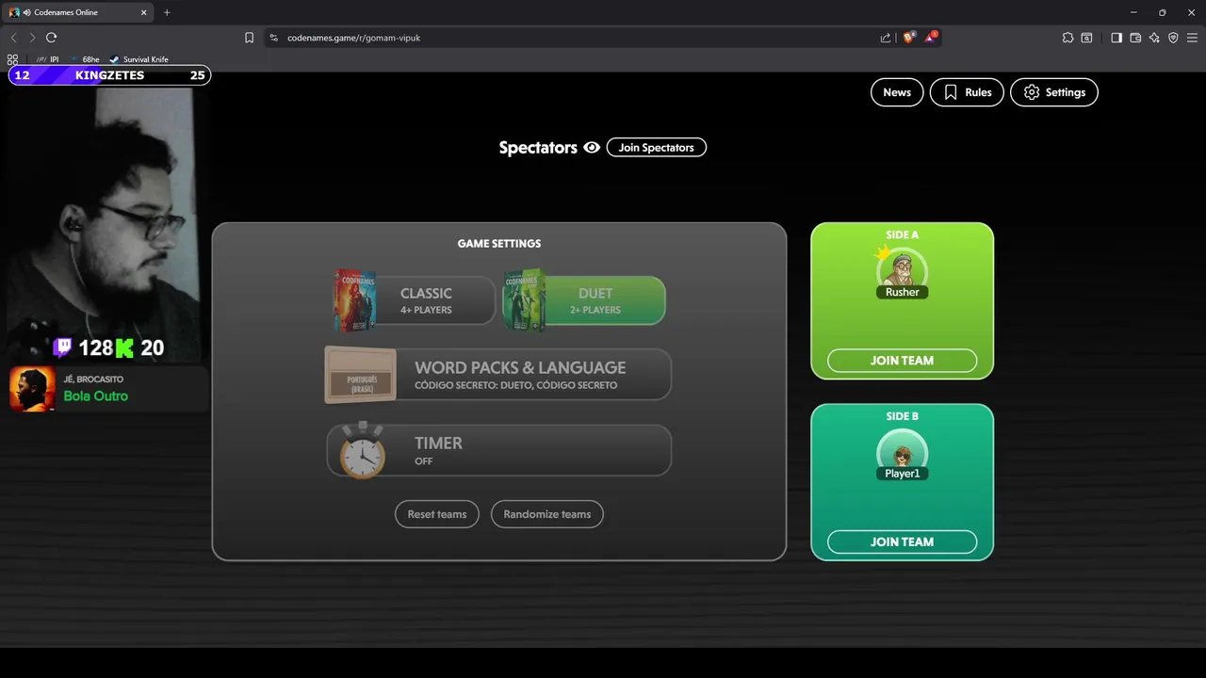Screen dimensions: 1206x678
Task: Click the Randomize teams button
Action: (x=547, y=514)
